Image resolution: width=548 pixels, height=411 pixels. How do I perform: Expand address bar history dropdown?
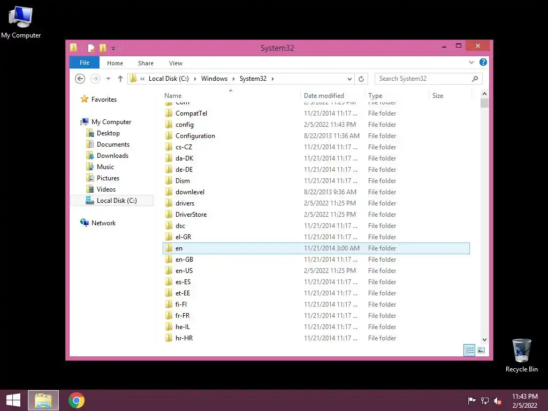(x=349, y=79)
